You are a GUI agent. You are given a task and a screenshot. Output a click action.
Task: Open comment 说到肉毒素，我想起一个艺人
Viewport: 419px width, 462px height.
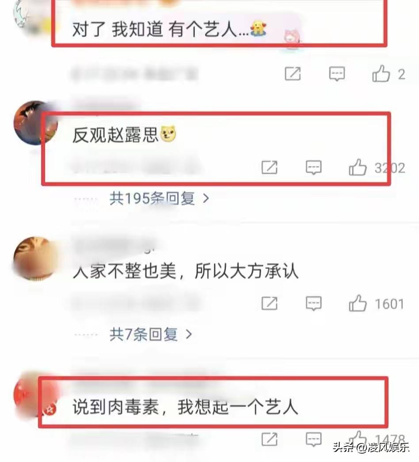(x=185, y=407)
